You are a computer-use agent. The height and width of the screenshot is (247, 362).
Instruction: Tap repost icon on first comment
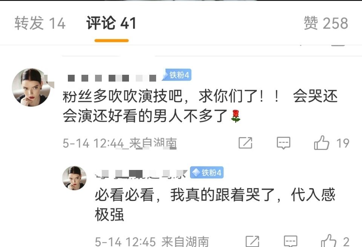pos(245,143)
